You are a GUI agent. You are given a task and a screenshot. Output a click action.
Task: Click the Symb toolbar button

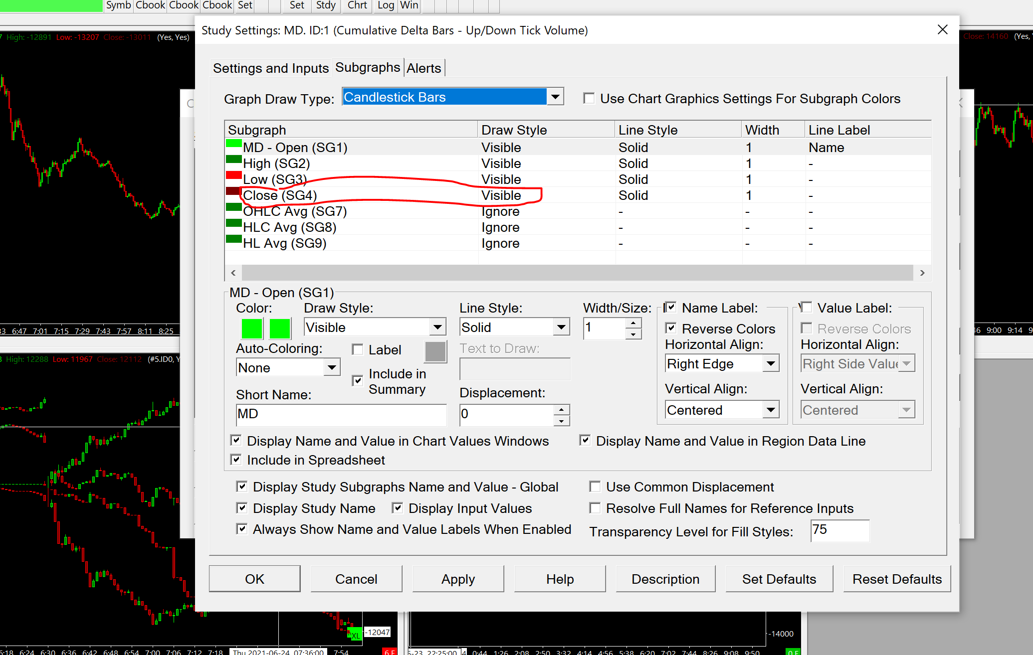pos(118,5)
